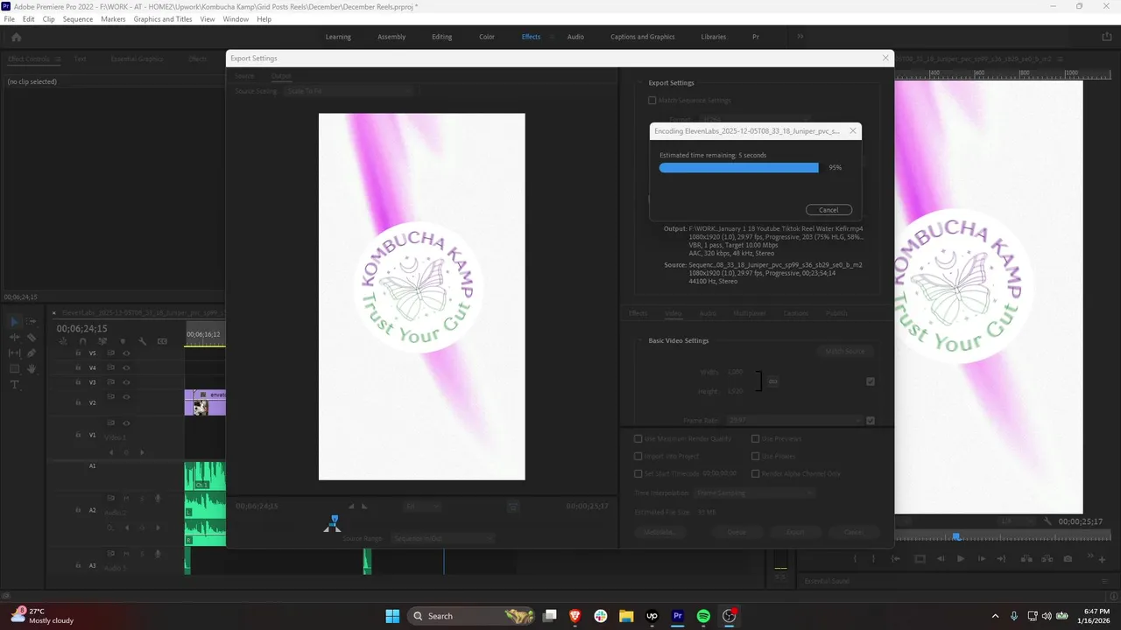
Task: Click the Quick Export icon at top right
Action: click(x=1106, y=37)
